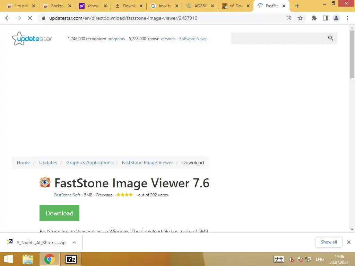The image size is (355, 266).
Task: Close the downloads bar
Action: pyautogui.click(x=349, y=242)
